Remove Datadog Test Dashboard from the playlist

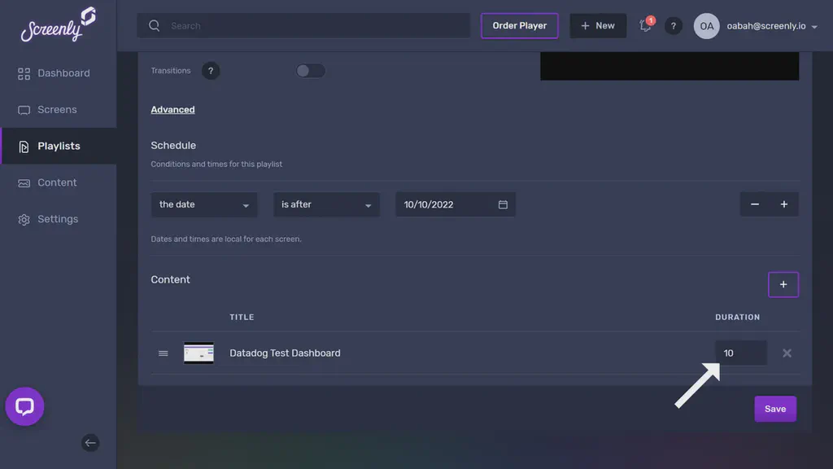[x=787, y=353]
